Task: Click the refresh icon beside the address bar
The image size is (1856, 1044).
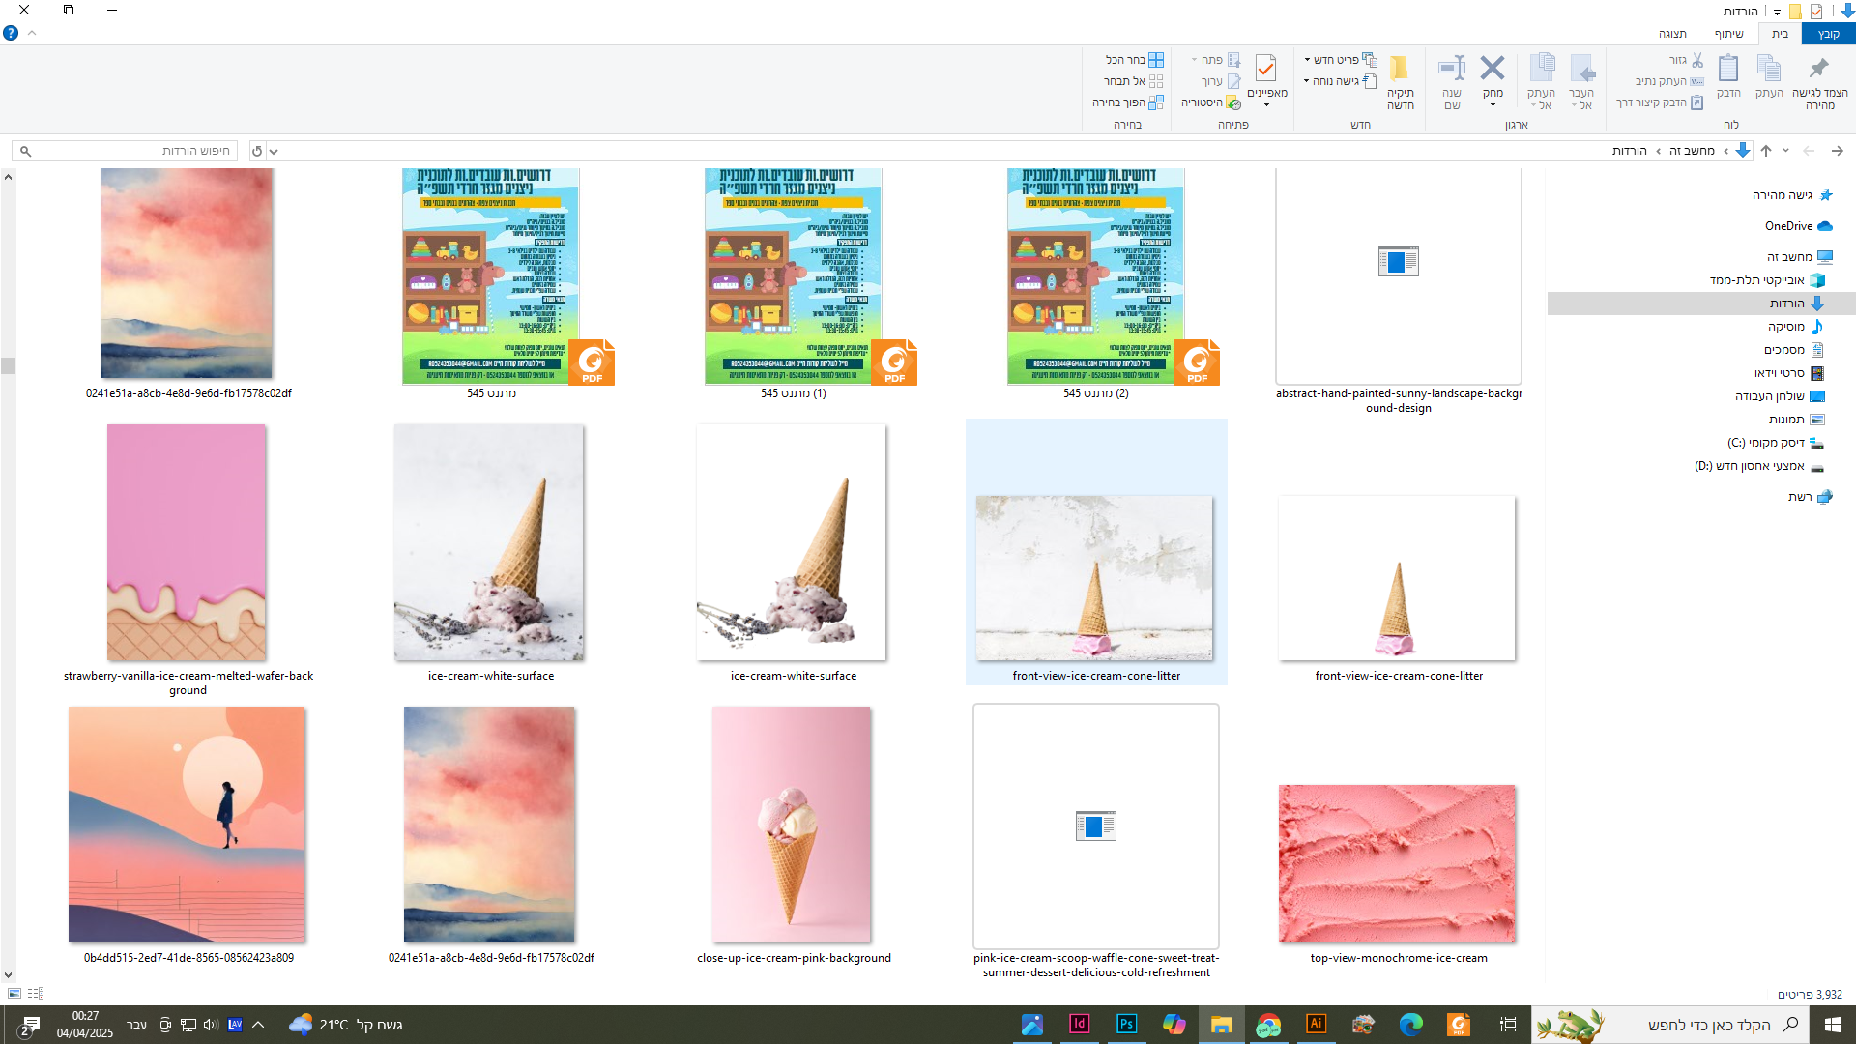Action: pyautogui.click(x=257, y=151)
